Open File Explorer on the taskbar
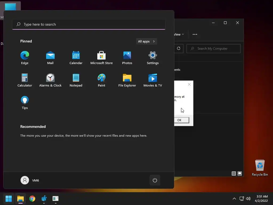Screen dimensions: 273x205 [20, 199]
